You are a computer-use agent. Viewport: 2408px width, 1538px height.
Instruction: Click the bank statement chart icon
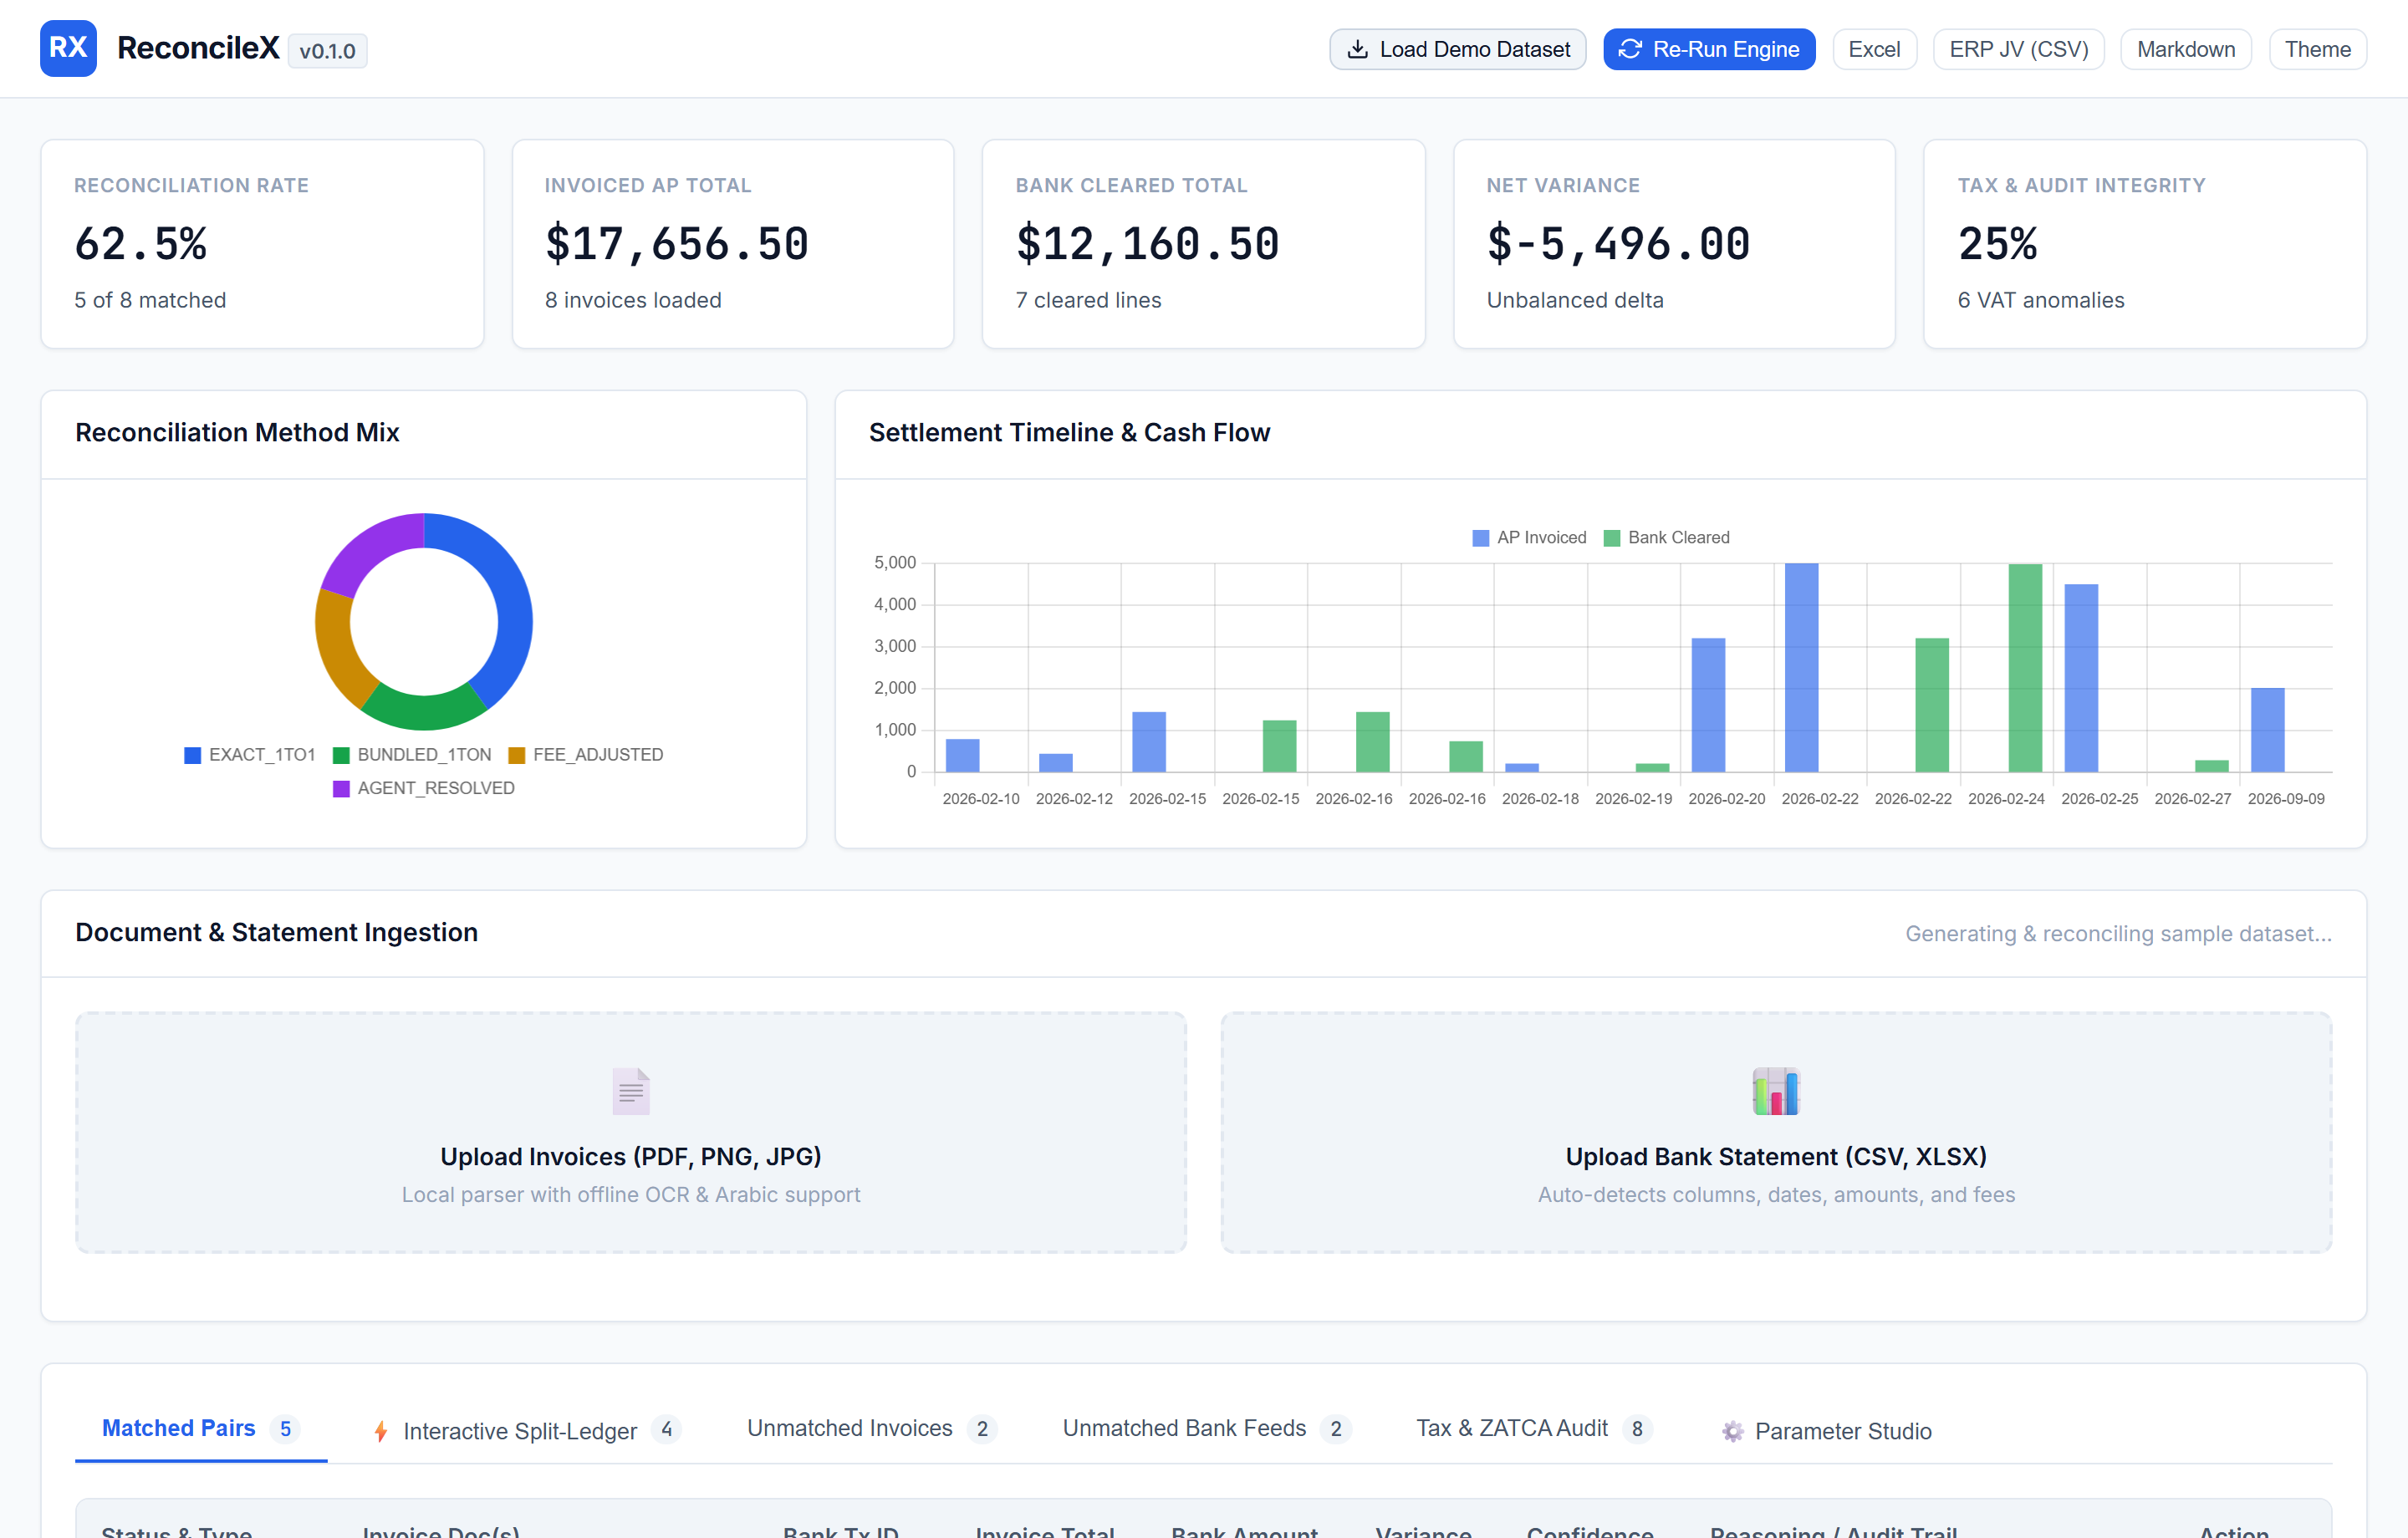point(1776,1091)
